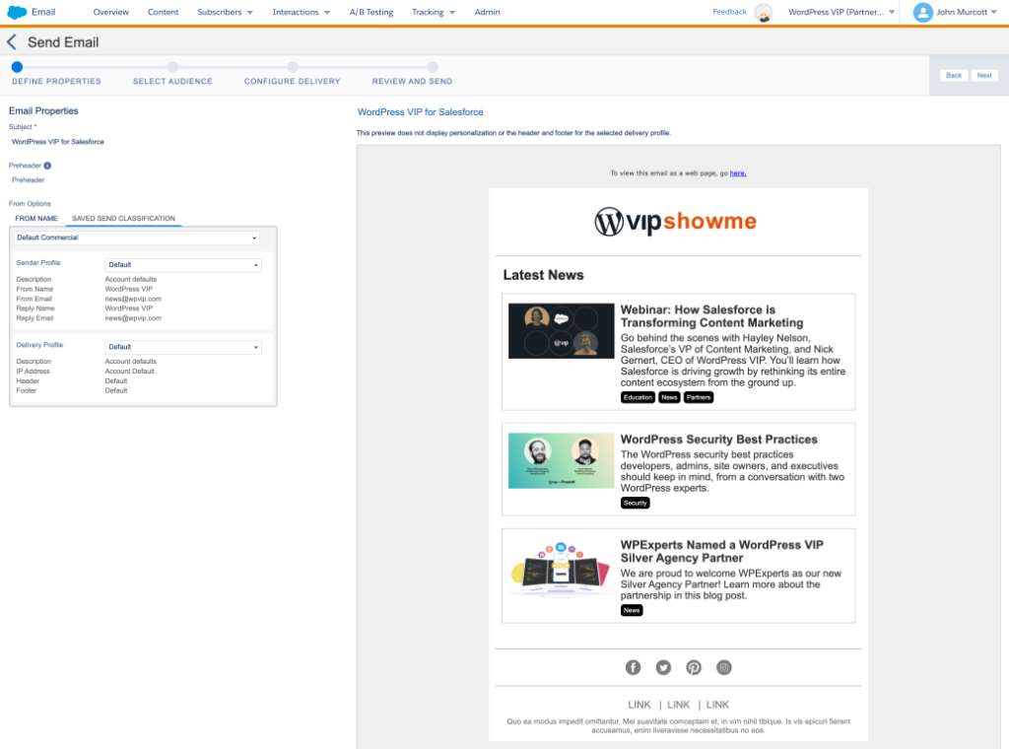Click From Email value news@wpvip.com
This screenshot has height=749, width=1009.
133,300
